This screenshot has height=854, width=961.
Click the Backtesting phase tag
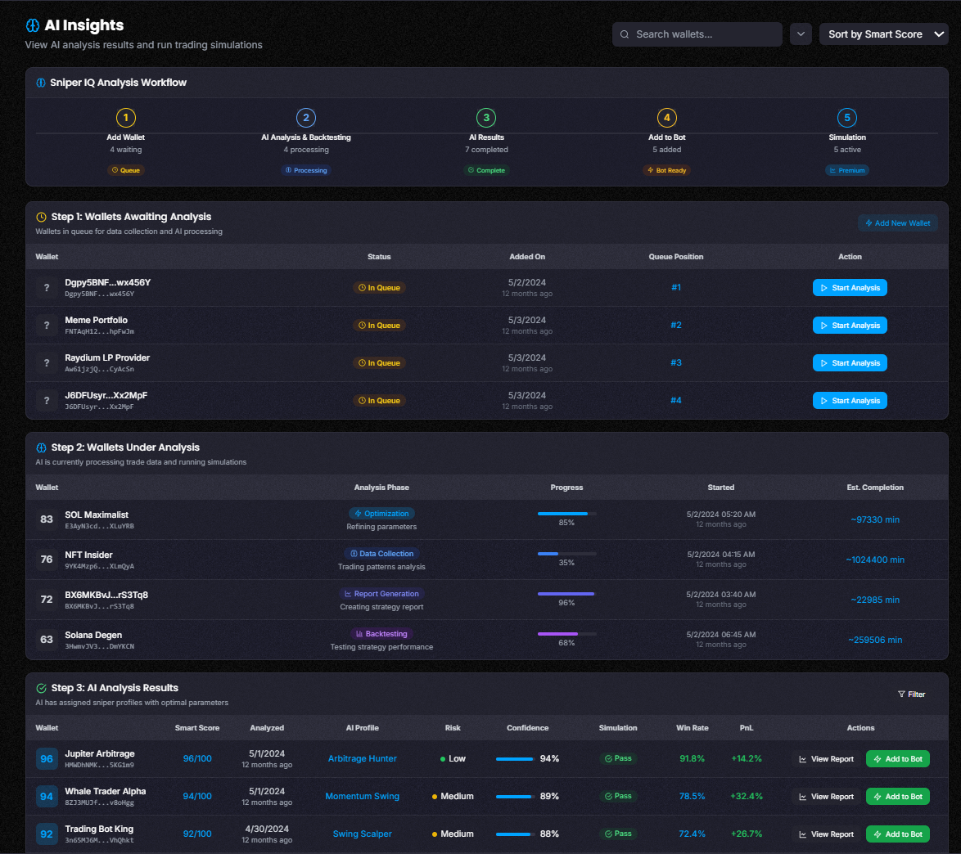pyautogui.click(x=381, y=634)
